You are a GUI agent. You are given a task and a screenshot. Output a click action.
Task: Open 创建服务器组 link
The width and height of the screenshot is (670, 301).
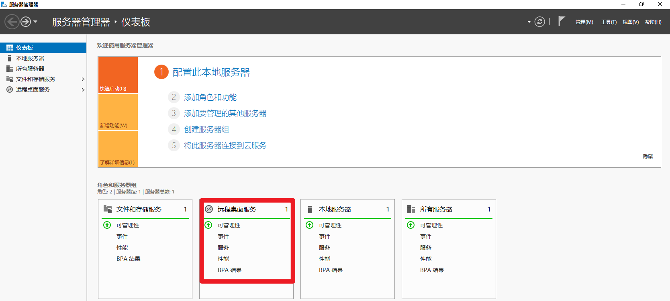[x=206, y=130]
